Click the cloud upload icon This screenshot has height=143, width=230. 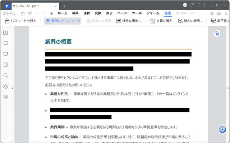(x=219, y=14)
